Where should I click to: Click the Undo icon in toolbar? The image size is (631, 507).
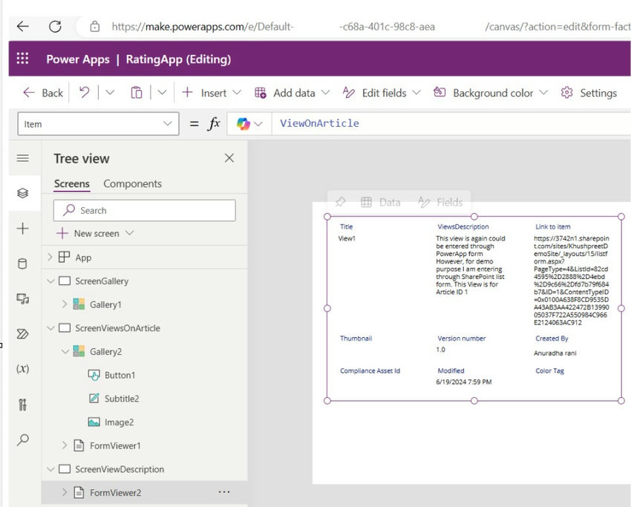tap(85, 93)
